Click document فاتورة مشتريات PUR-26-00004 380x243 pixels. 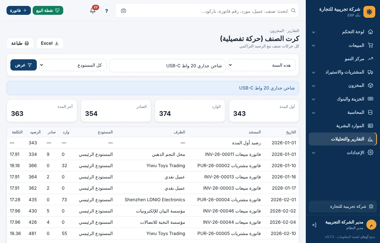[229, 200]
